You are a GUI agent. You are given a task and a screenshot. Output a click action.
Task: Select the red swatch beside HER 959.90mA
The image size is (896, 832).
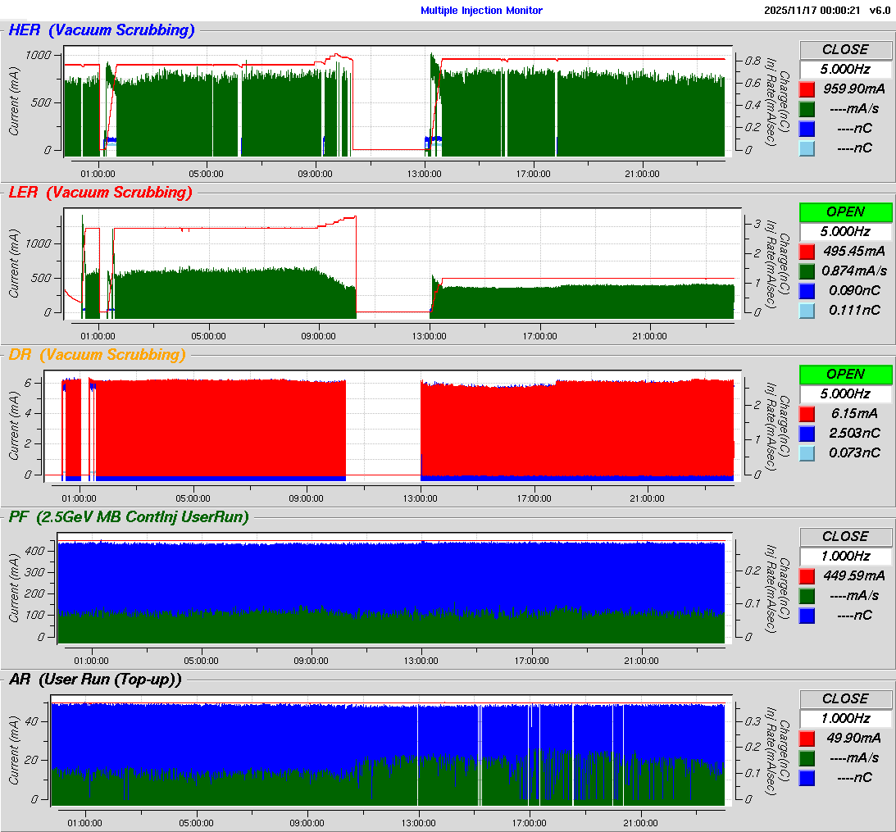pyautogui.click(x=807, y=89)
